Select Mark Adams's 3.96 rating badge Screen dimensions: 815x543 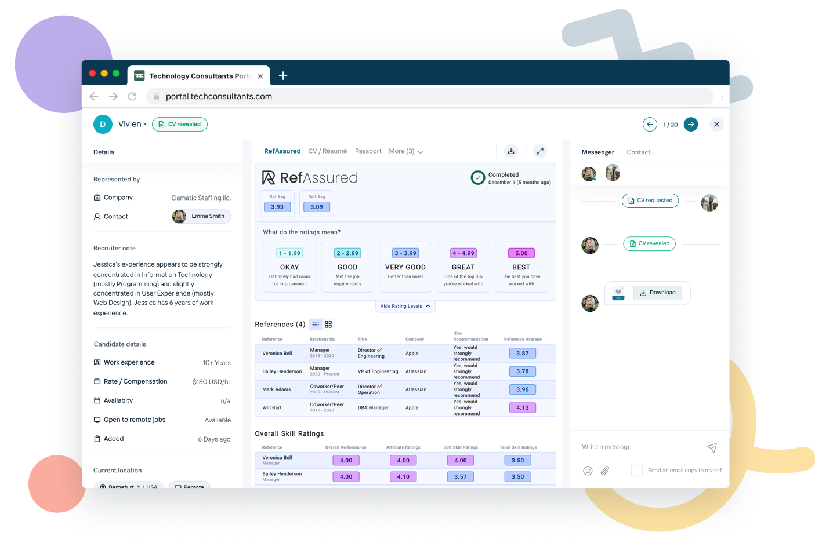tap(522, 389)
